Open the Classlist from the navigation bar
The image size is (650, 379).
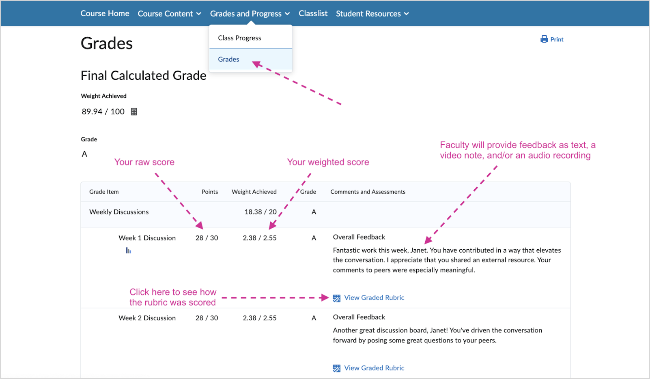313,13
